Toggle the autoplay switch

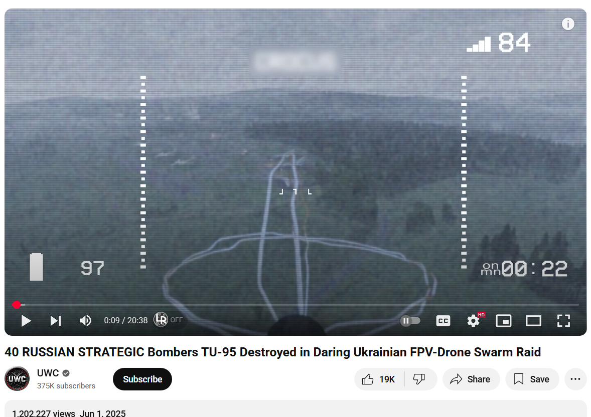(x=410, y=321)
